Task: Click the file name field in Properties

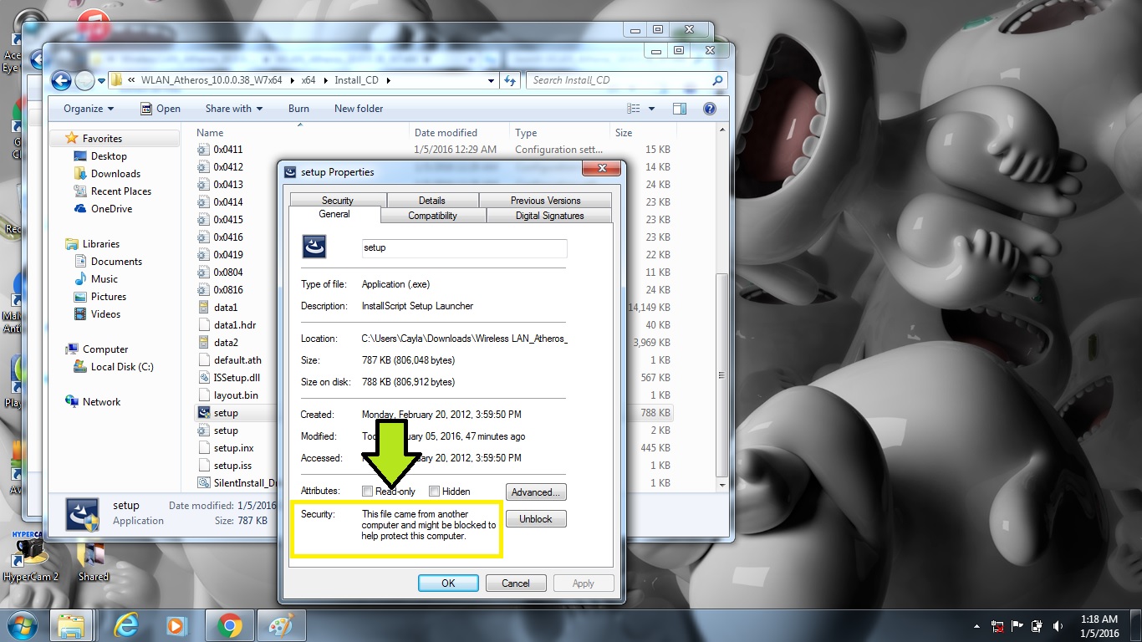Action: pyautogui.click(x=464, y=248)
